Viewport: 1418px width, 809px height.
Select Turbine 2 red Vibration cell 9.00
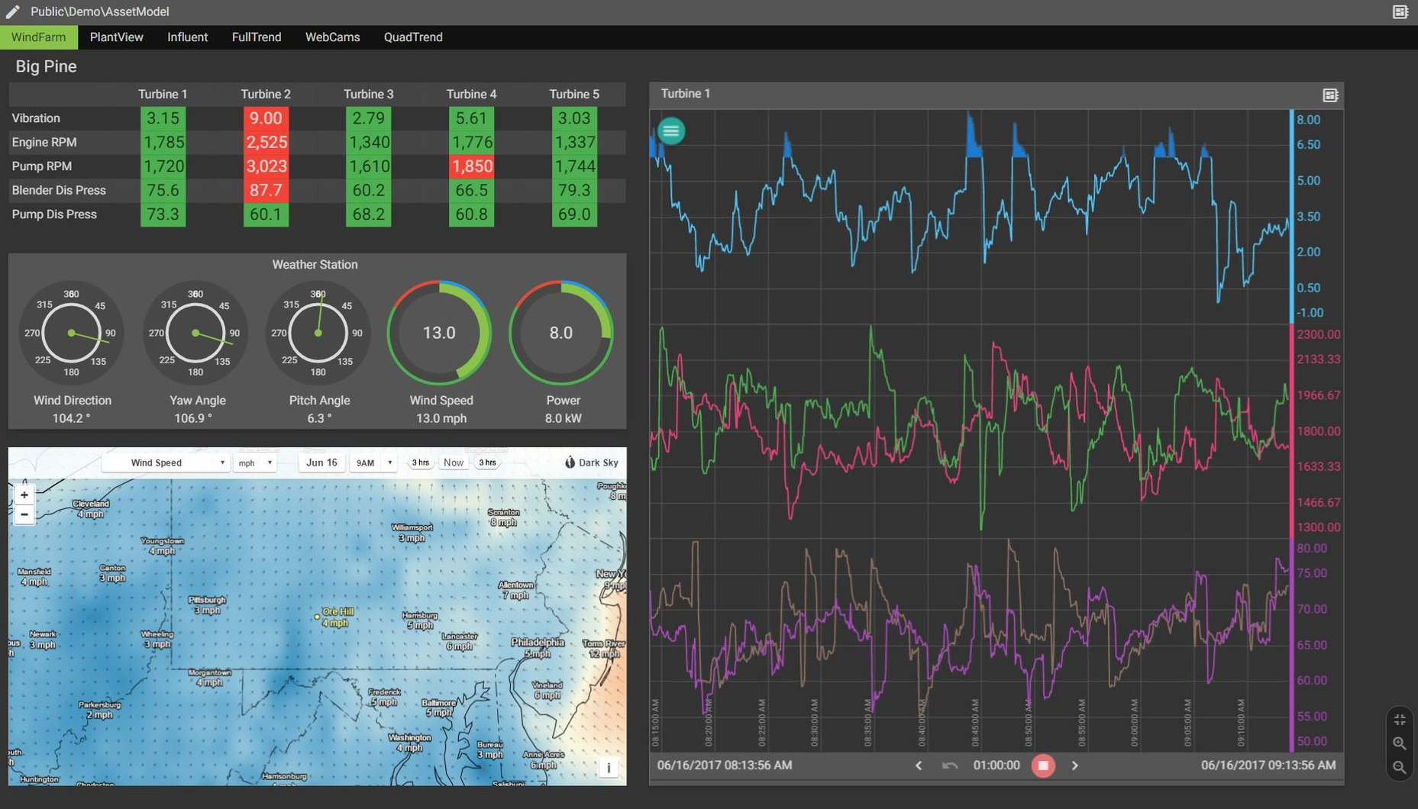(x=265, y=118)
